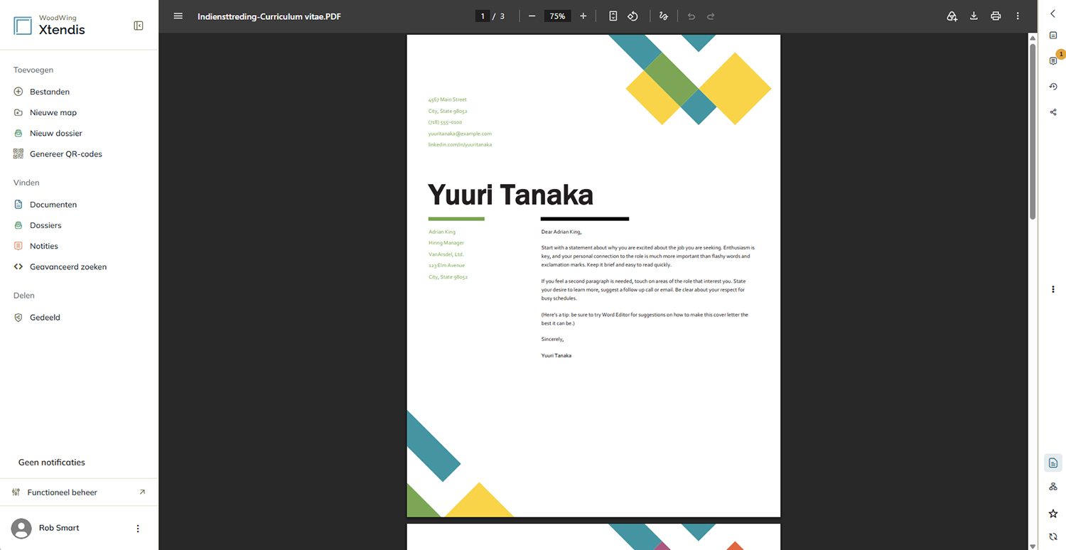Click "Sincerely," closing line
This screenshot has height=550, width=1066.
[x=552, y=339]
